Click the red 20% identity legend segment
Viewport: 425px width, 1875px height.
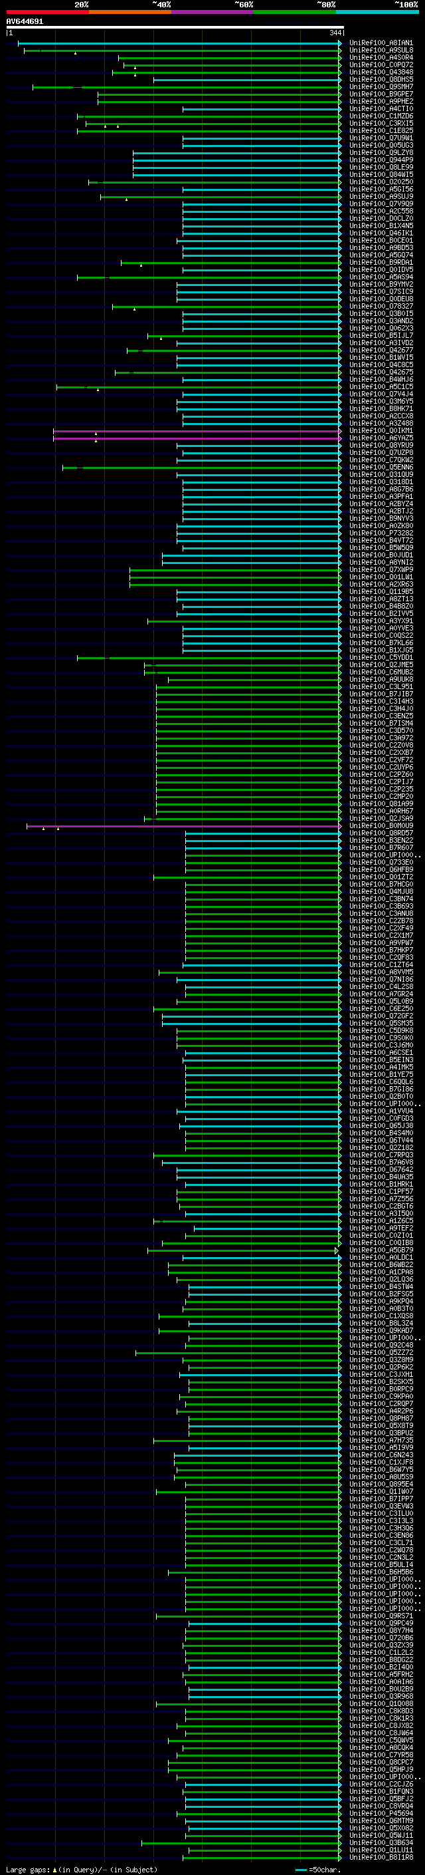[x=47, y=12]
